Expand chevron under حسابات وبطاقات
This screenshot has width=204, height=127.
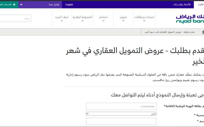(x=144, y=21)
